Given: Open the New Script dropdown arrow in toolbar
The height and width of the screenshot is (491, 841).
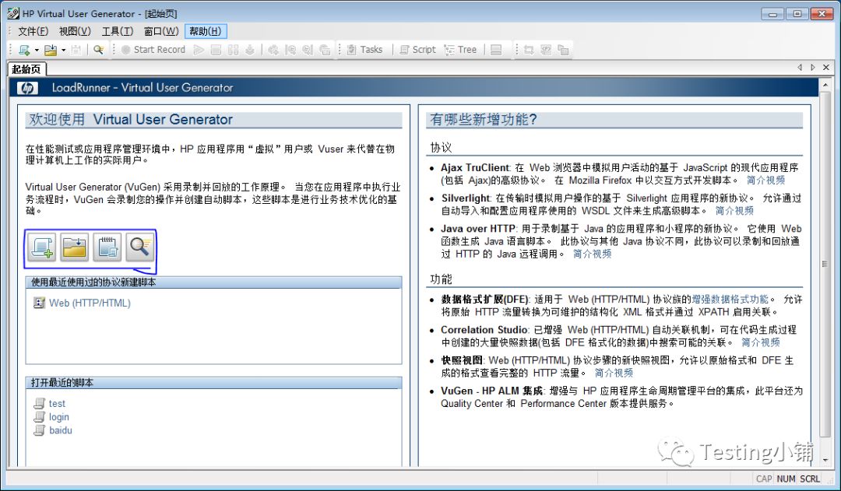Looking at the screenshot, I should coord(37,50).
